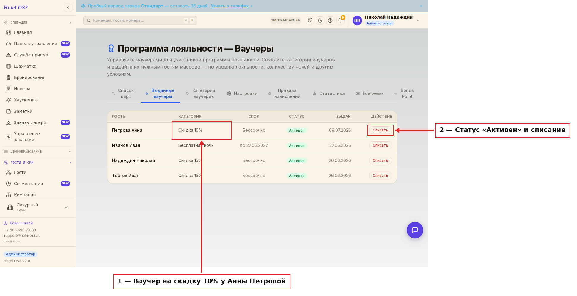The width and height of the screenshot is (577, 296).
Task: Click guest name Иванов Иван
Action: [126, 145]
